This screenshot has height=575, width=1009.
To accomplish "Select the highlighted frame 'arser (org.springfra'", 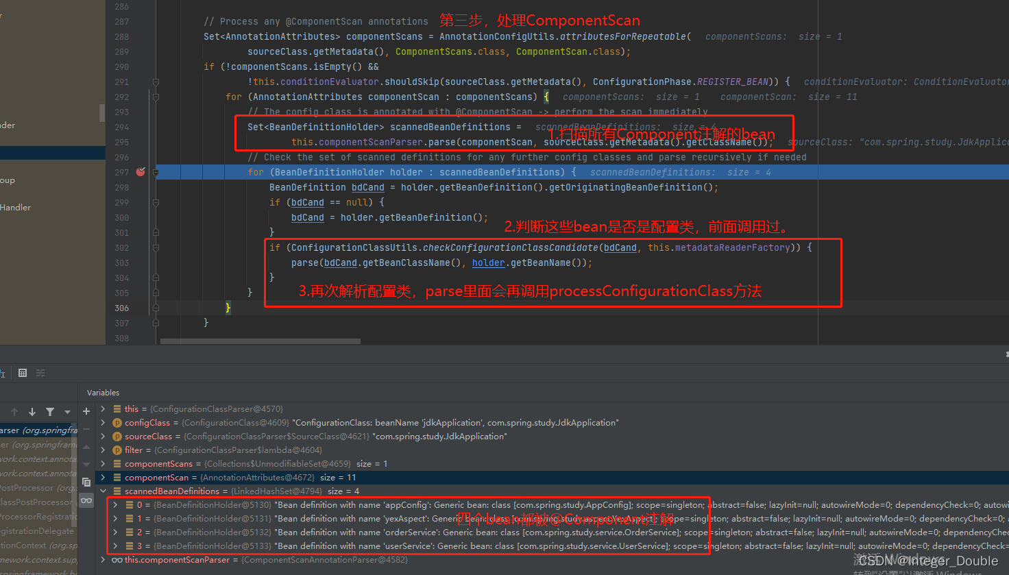I will (x=38, y=430).
